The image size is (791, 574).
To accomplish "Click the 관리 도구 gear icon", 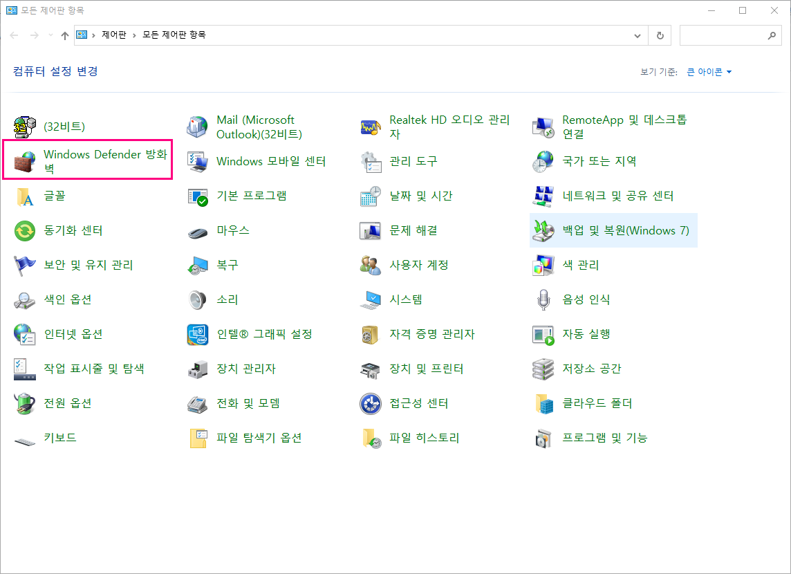I will tap(371, 161).
